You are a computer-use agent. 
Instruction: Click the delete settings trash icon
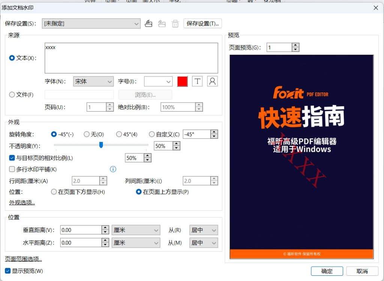click(175, 24)
